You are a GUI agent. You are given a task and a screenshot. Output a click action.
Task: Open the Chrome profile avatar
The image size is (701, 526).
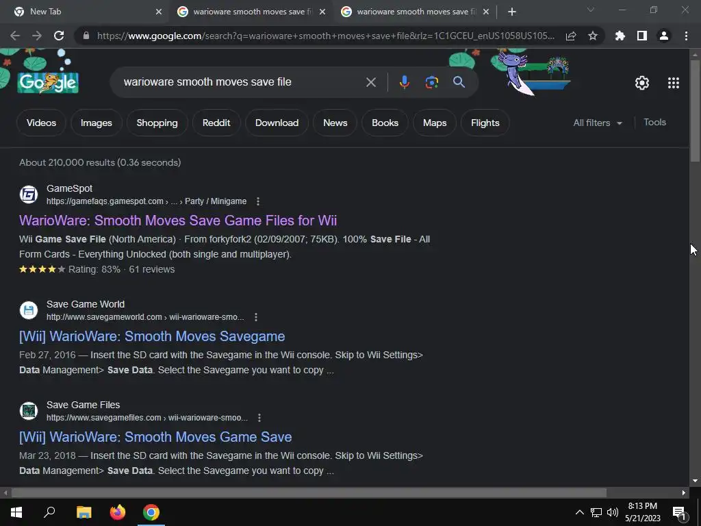pyautogui.click(x=664, y=36)
